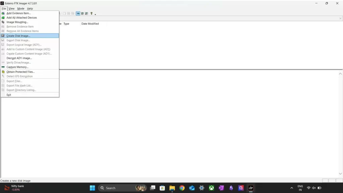This screenshot has width=343, height=193.
Task: Select Add All Attached Devices
Action: point(22,18)
